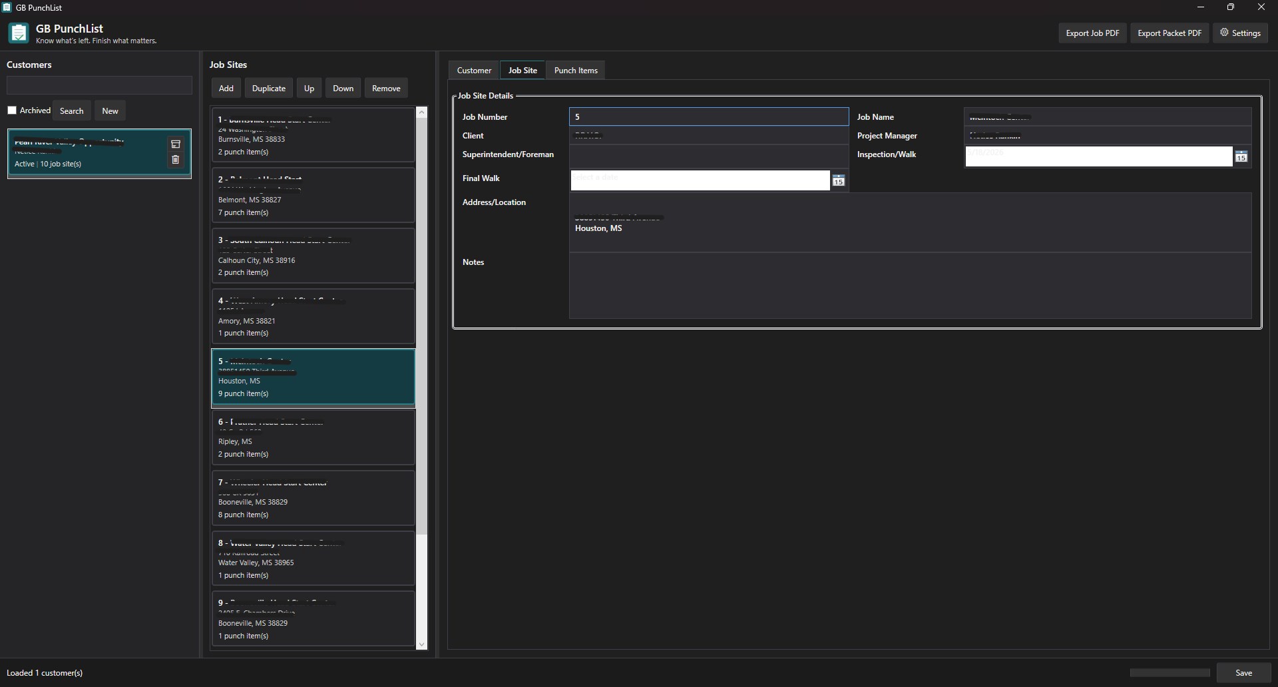Toggle the Archived checkbox

pos(12,111)
